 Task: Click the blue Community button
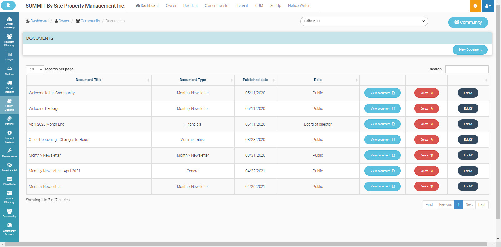[x=468, y=22]
